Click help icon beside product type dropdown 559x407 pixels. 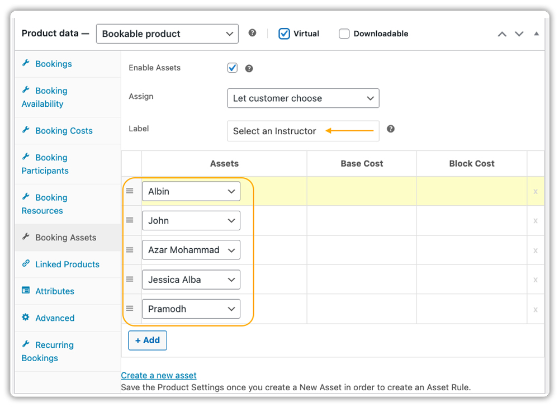(253, 33)
